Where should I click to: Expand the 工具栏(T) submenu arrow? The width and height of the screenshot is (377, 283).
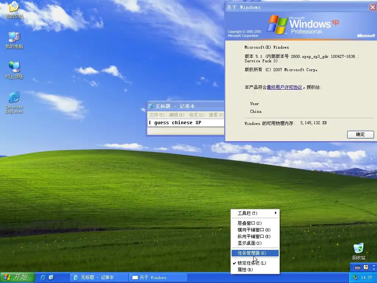(275, 213)
